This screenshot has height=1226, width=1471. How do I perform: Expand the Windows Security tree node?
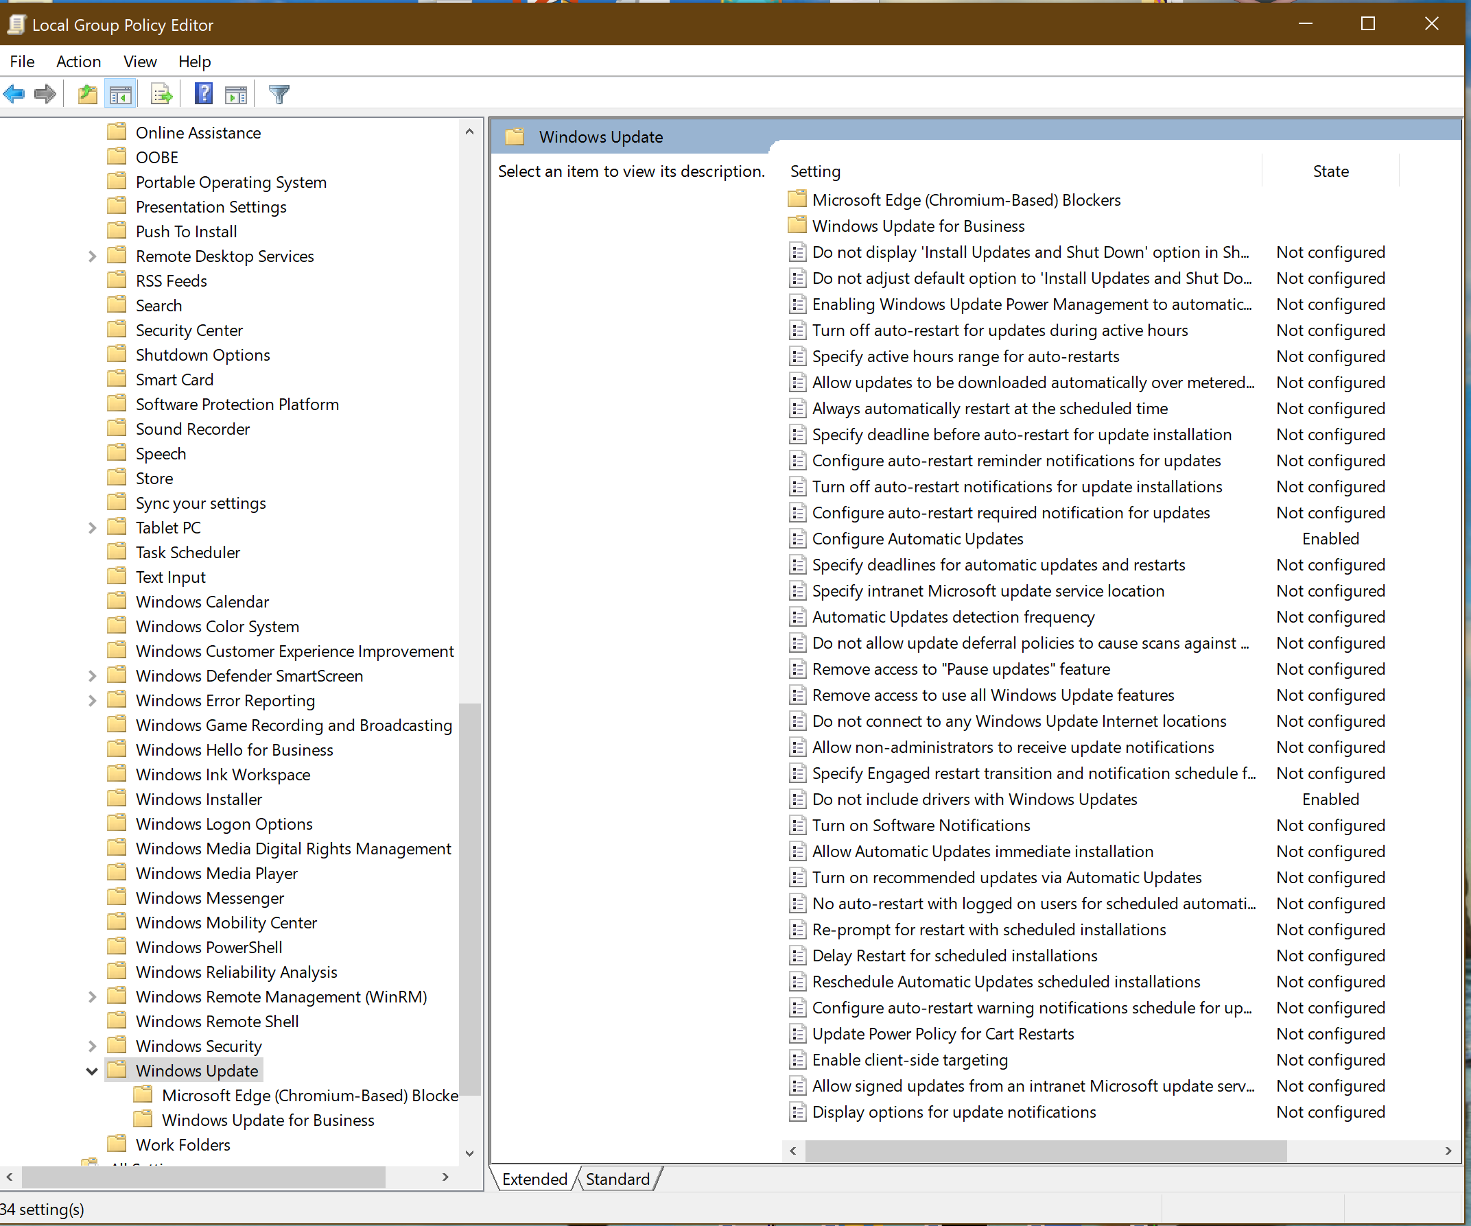click(92, 1046)
